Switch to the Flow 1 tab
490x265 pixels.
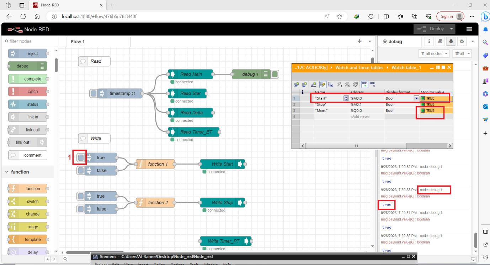point(77,41)
